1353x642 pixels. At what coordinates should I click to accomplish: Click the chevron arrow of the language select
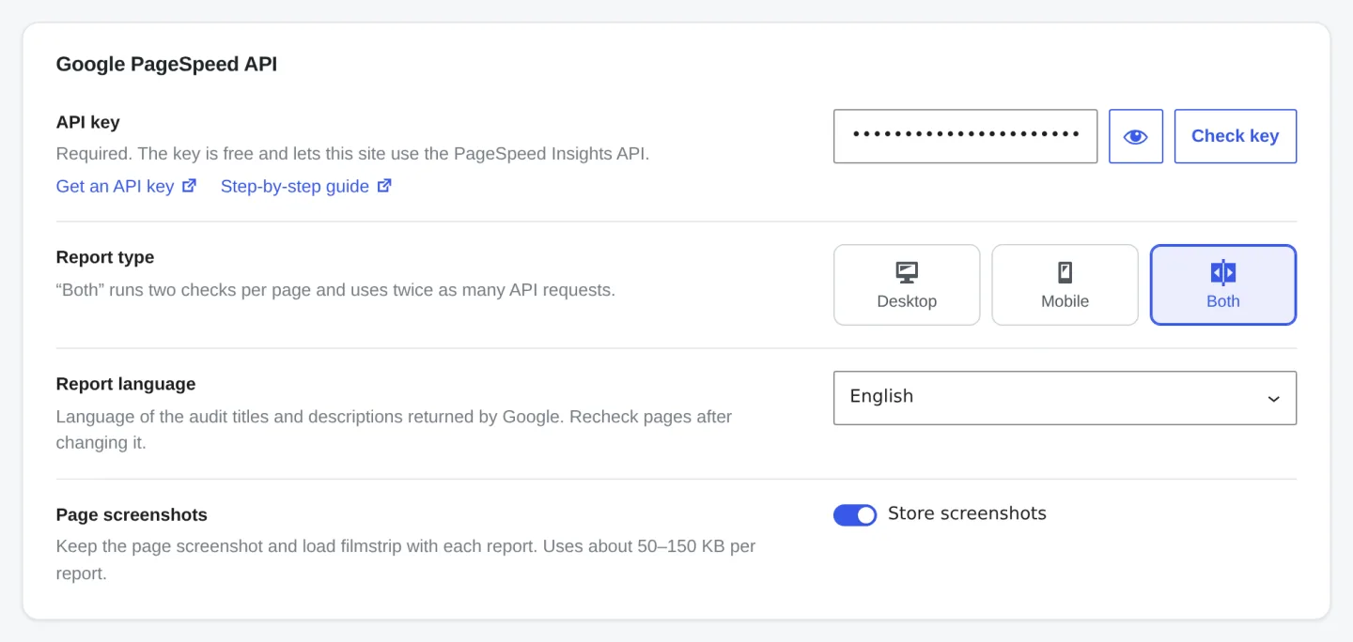coord(1274,399)
